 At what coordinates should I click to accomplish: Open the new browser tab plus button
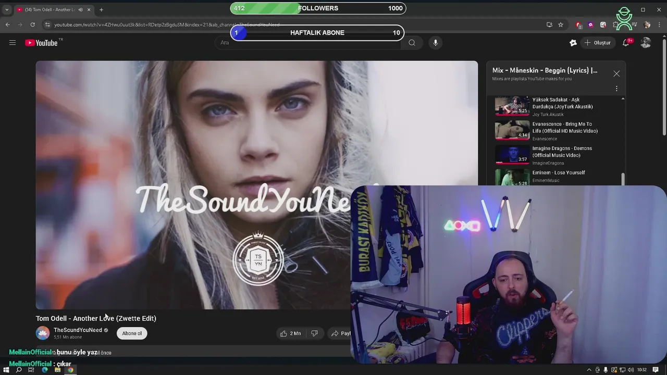[101, 9]
